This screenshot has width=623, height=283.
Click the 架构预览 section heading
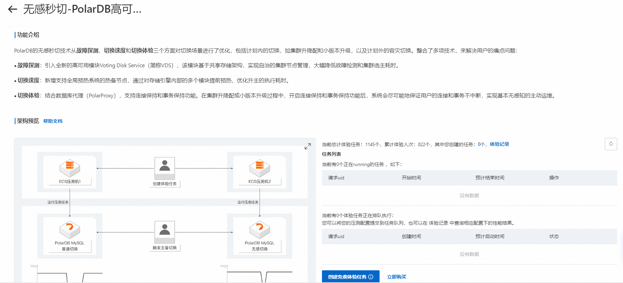pyautogui.click(x=28, y=121)
